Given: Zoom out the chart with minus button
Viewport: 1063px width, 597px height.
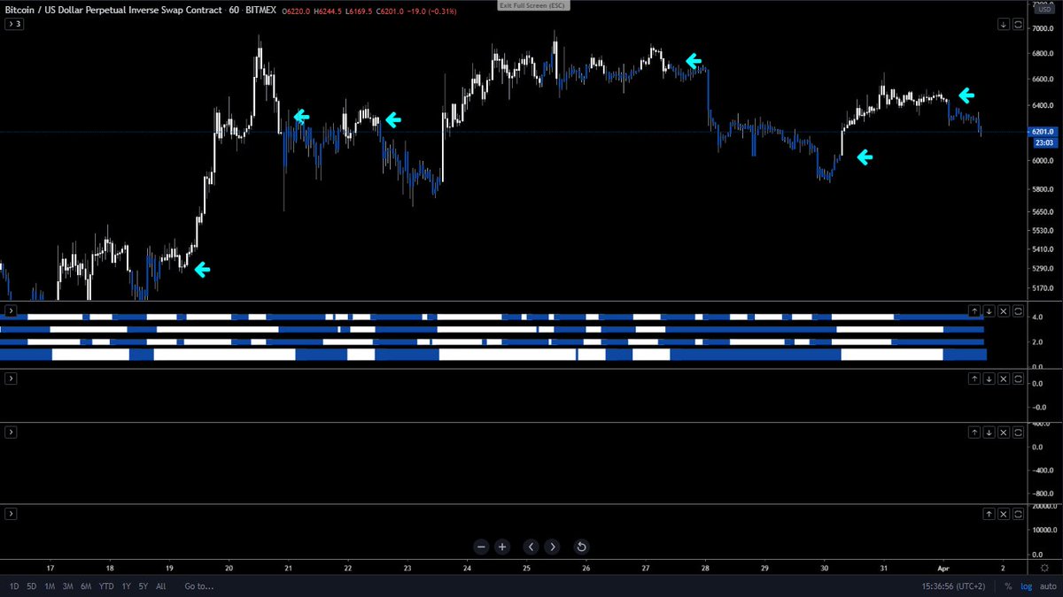Looking at the screenshot, I should [x=481, y=547].
